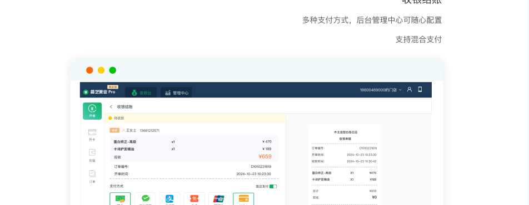This screenshot has height=205, width=529.
Task: Click the receipt 合计 ¥659 line
Action: (344, 191)
